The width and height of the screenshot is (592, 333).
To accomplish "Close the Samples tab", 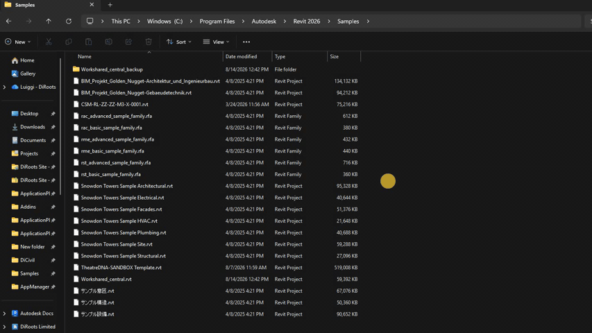I will [92, 5].
